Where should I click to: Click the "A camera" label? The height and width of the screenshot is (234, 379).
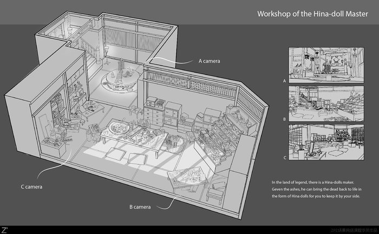tap(209, 62)
